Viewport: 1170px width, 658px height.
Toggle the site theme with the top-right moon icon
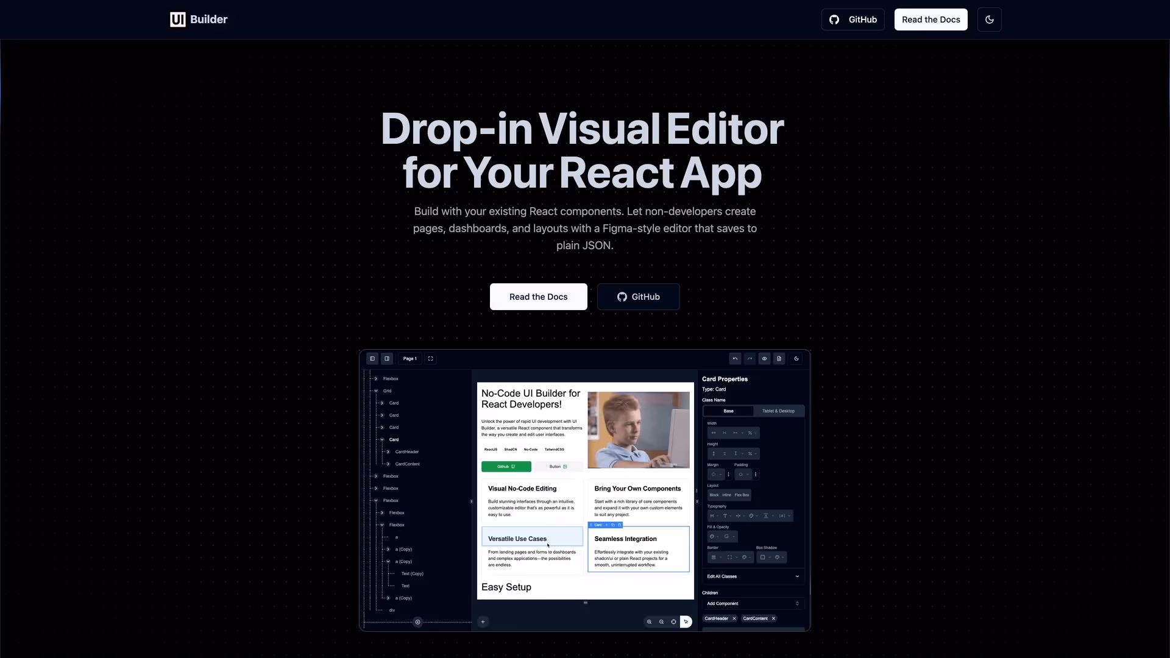[989, 19]
